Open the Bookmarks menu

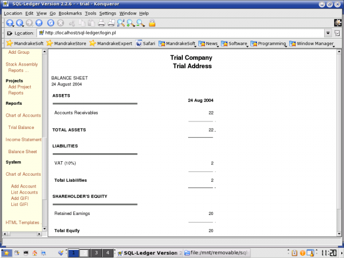[x=70, y=13]
